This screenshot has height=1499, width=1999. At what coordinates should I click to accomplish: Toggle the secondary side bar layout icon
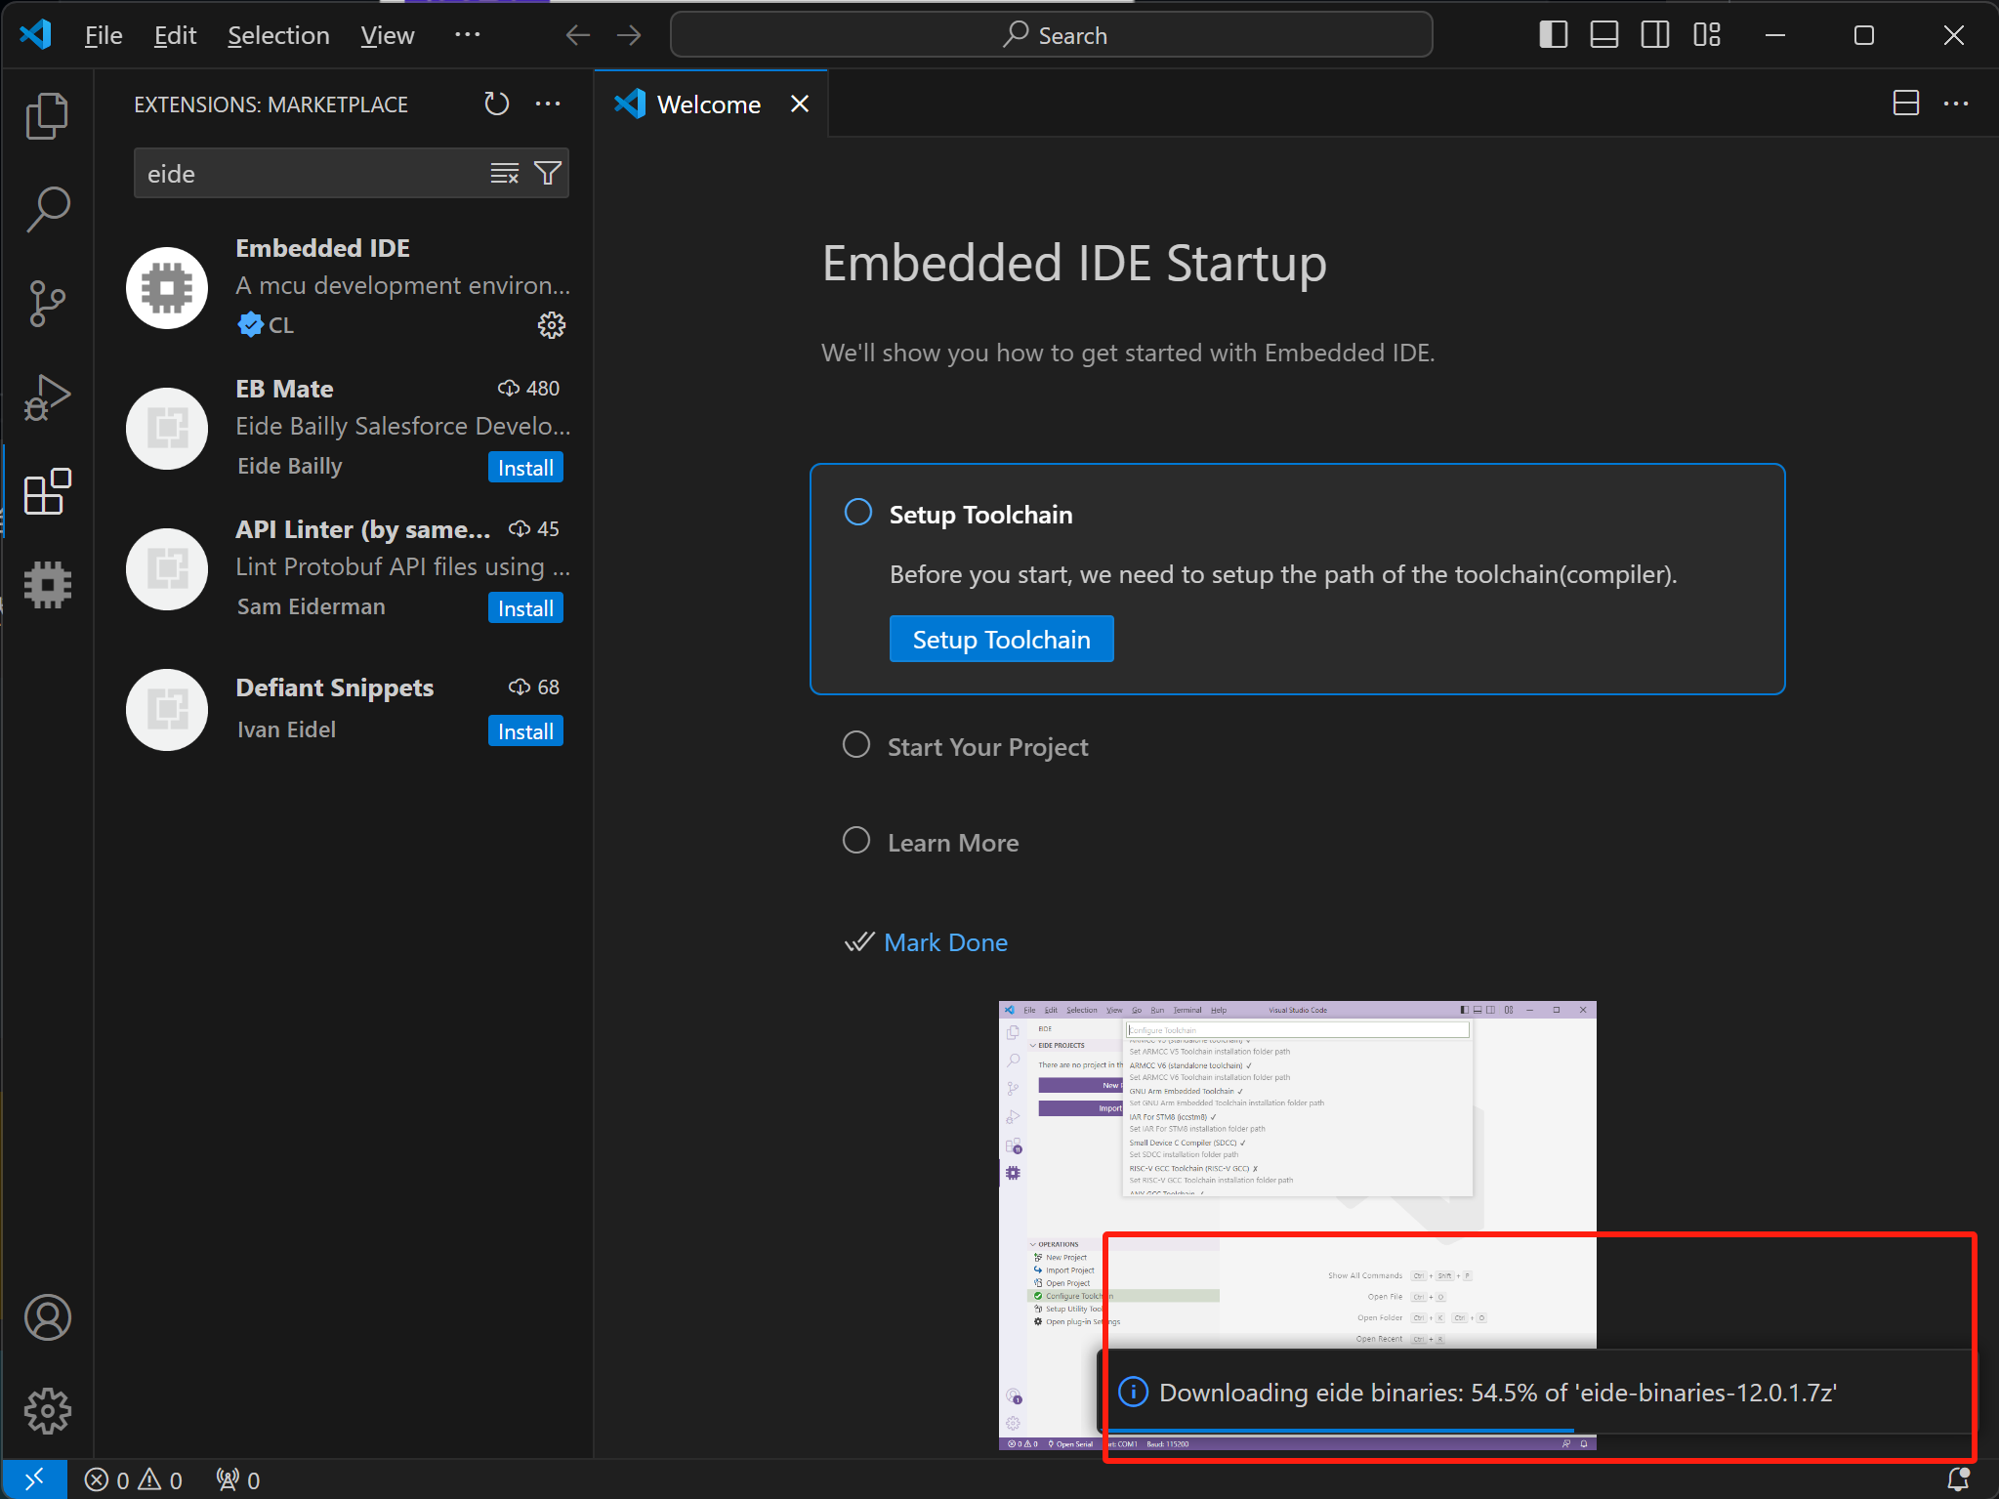coord(1654,35)
